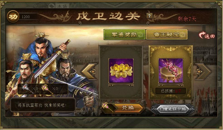223x130 pixels.
Task: Click the golden scepter item icon
Action: tap(47, 88)
